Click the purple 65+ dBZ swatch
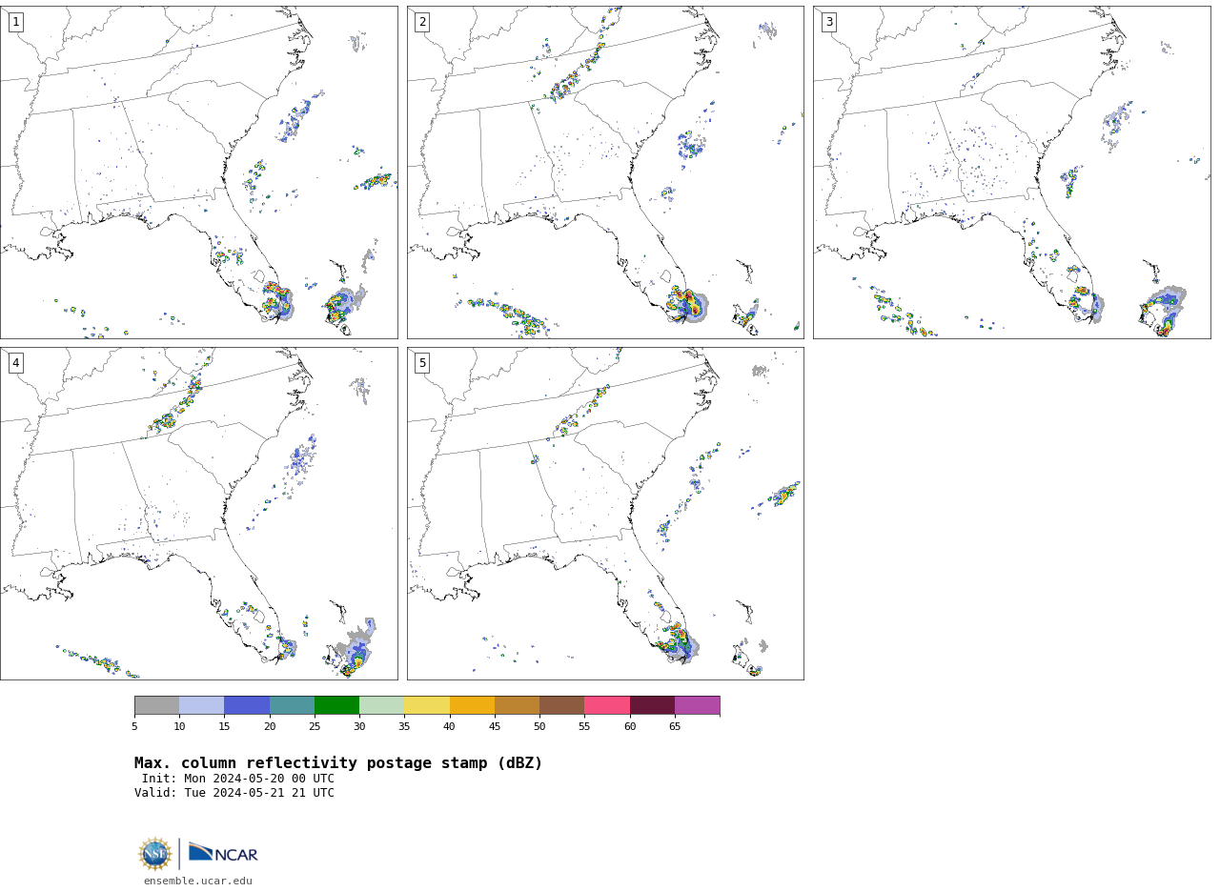The height and width of the screenshot is (892, 1220). 697,705
